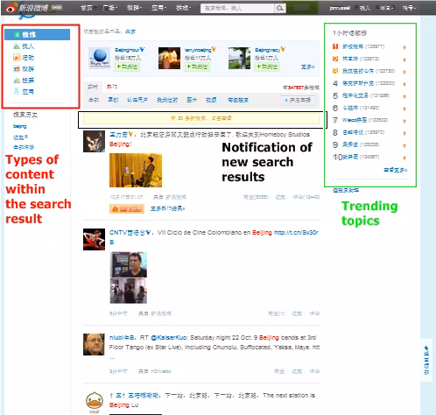The width and height of the screenshot is (436, 415).
Task: Click the magnifier search button in header
Action: (x=280, y=8)
